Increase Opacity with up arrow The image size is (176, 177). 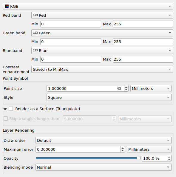169,157
